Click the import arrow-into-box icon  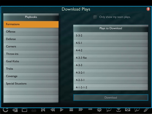(15, 110)
